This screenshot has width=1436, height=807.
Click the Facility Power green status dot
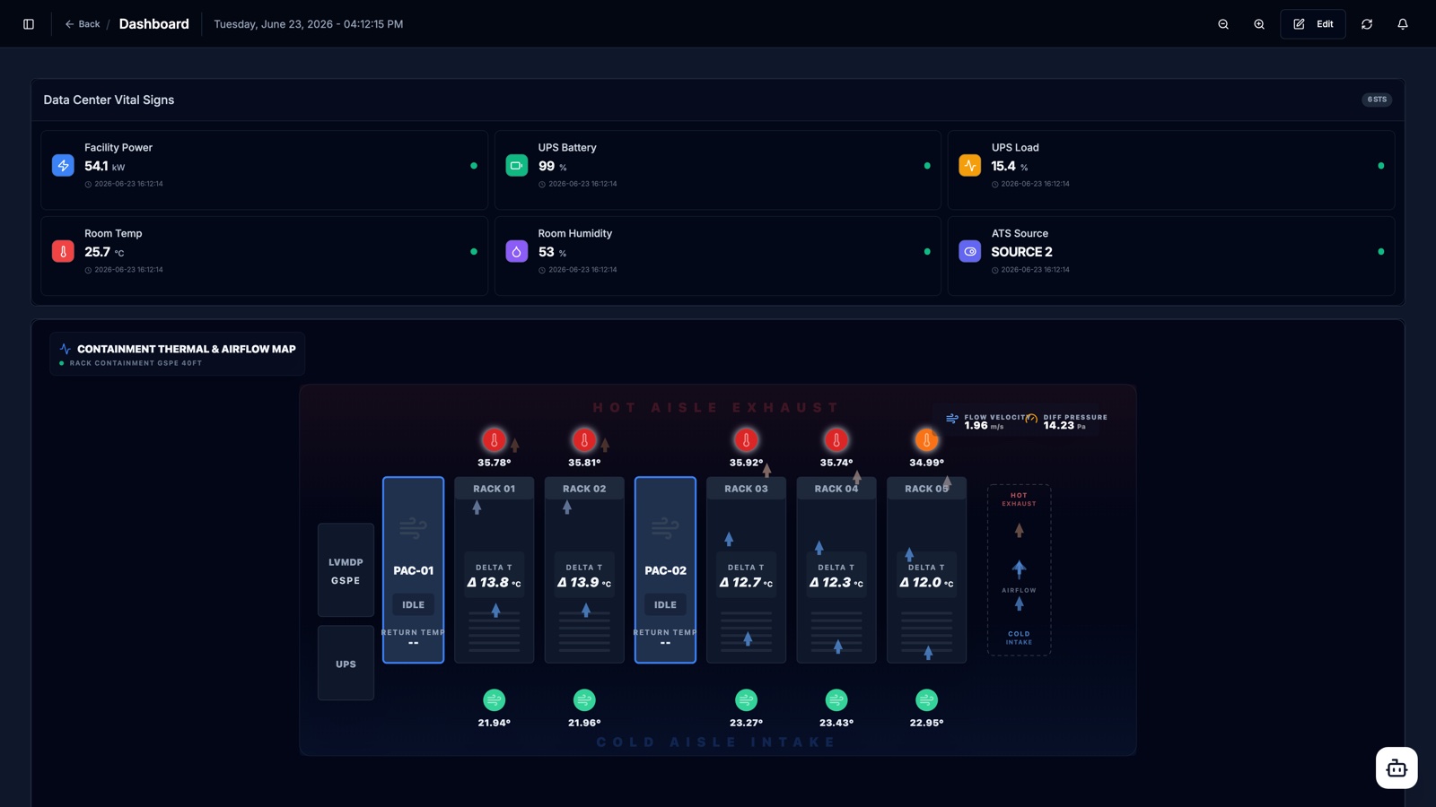pos(474,166)
